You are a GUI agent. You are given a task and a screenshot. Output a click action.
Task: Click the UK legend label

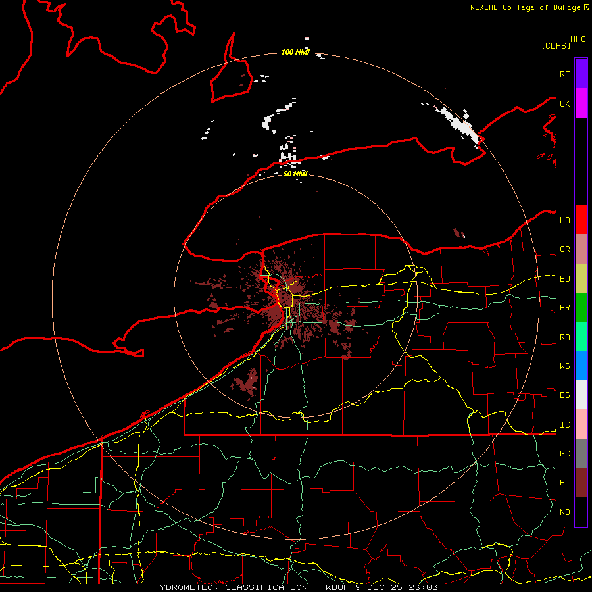pyautogui.click(x=564, y=103)
